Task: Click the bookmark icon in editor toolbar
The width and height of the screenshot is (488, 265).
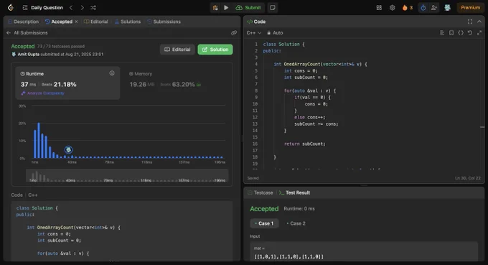Action: 451,33
